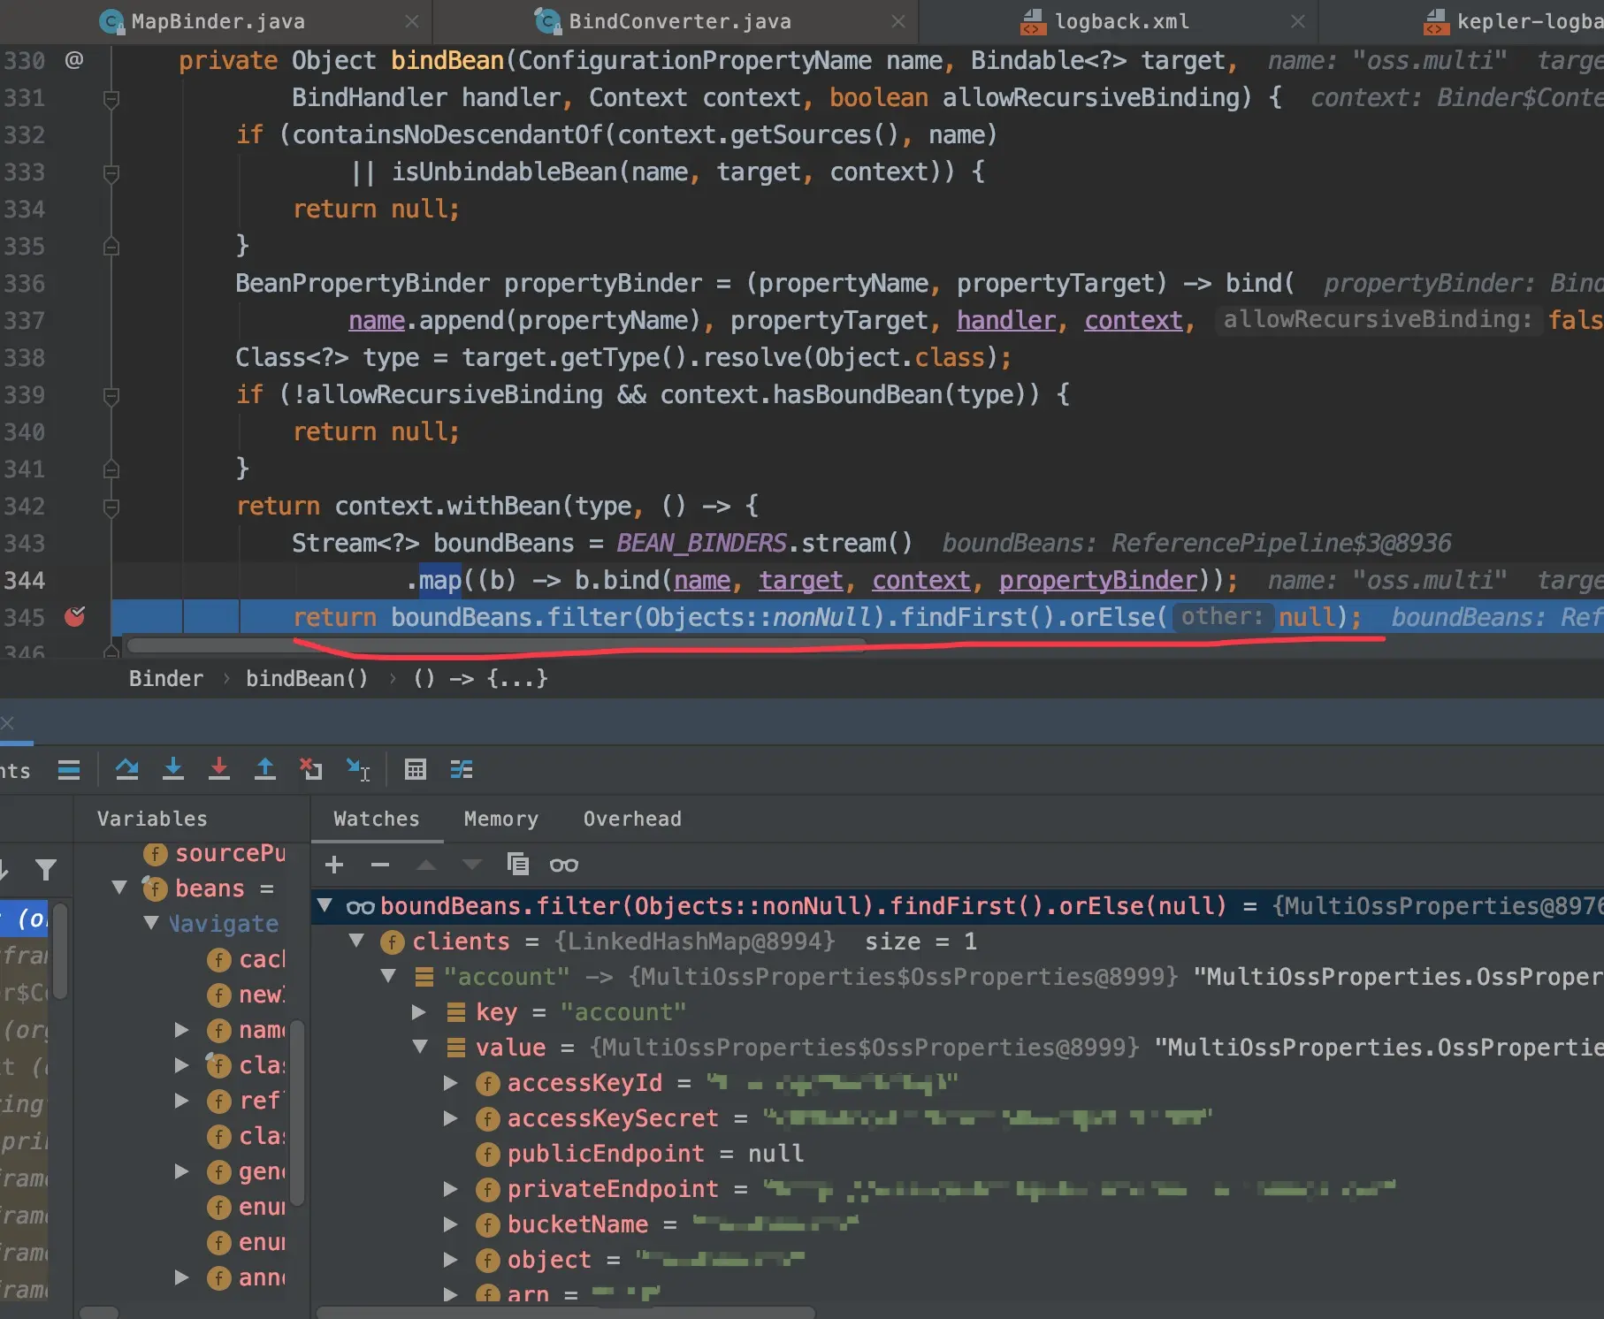1604x1319 pixels.
Task: Expand the object field node
Action: pos(451,1260)
